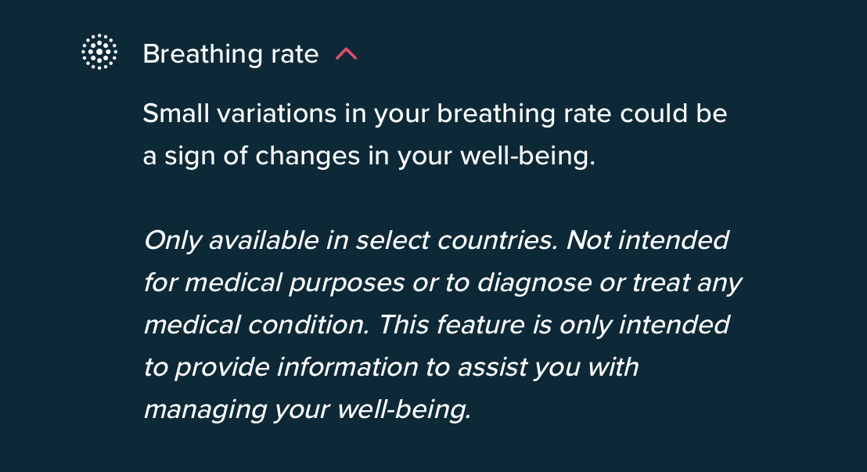
Task: Click 'This feature is only intended' text
Action: [554, 326]
